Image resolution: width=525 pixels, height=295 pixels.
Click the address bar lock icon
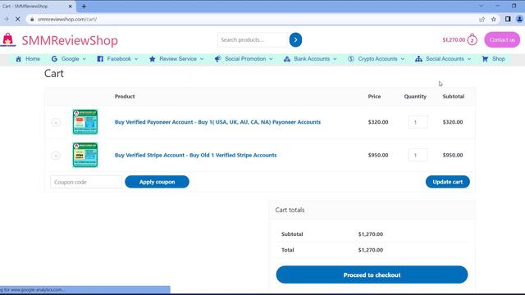32,20
